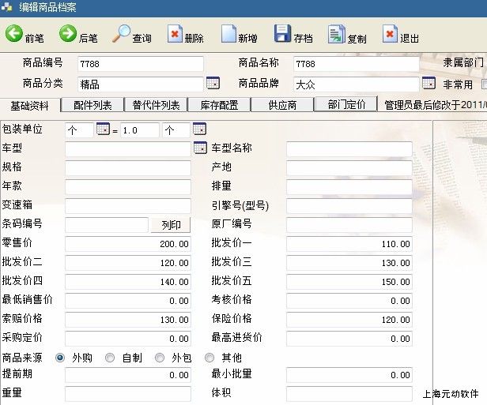Viewport: 487px width, 405px height.
Task: Save the record using 存档 floppy icon
Action: (282, 34)
